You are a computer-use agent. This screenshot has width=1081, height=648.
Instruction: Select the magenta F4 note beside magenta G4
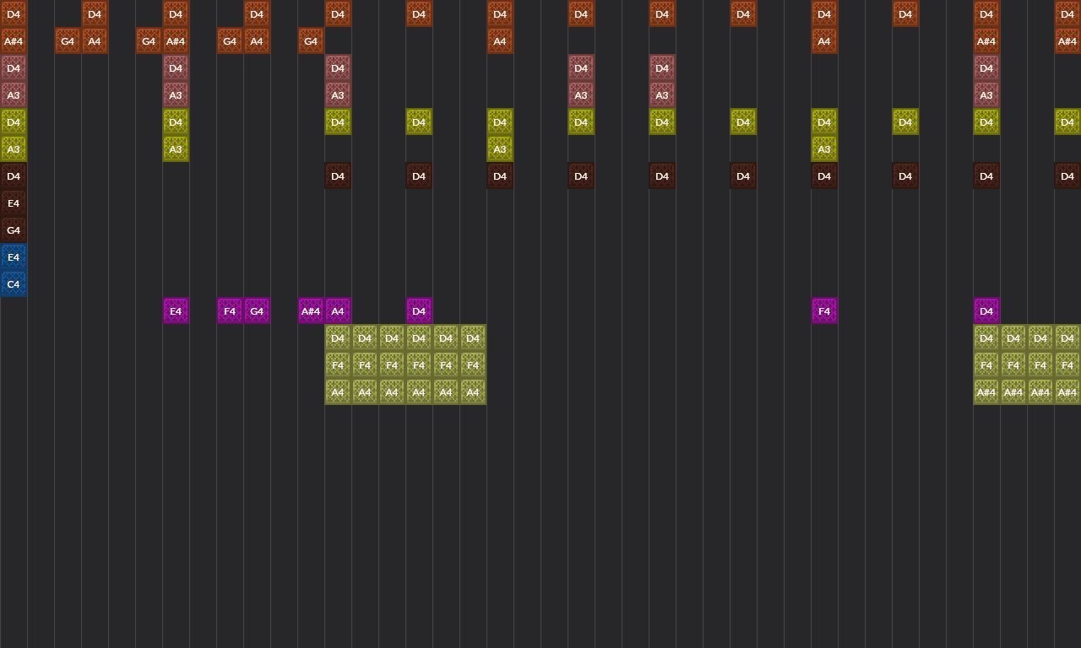tap(229, 310)
